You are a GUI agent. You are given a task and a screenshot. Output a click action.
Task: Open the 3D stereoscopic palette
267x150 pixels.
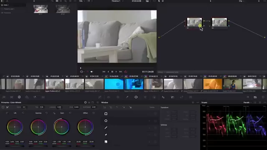[x=191, y=97]
